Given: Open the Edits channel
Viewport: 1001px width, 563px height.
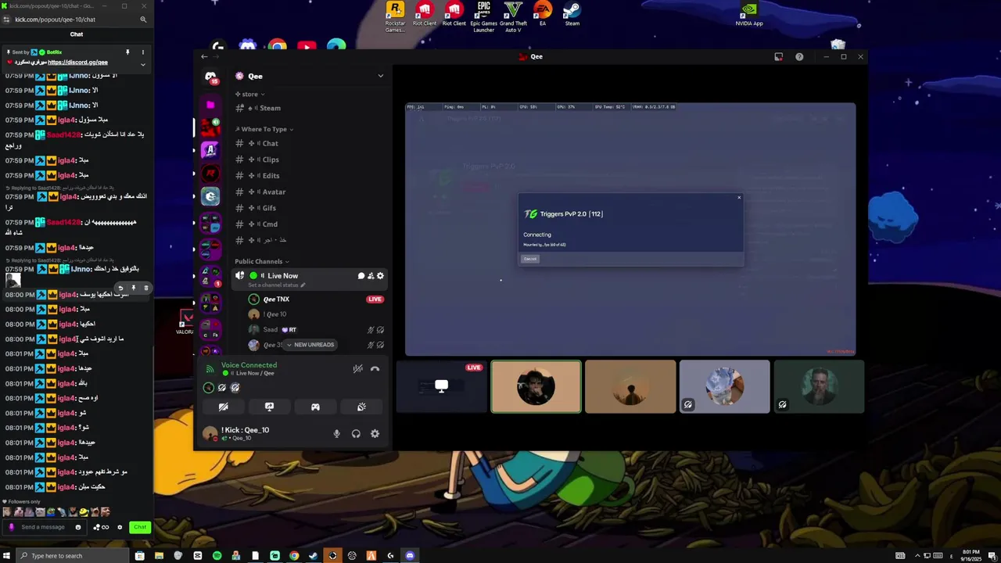Looking at the screenshot, I should coord(310,176).
